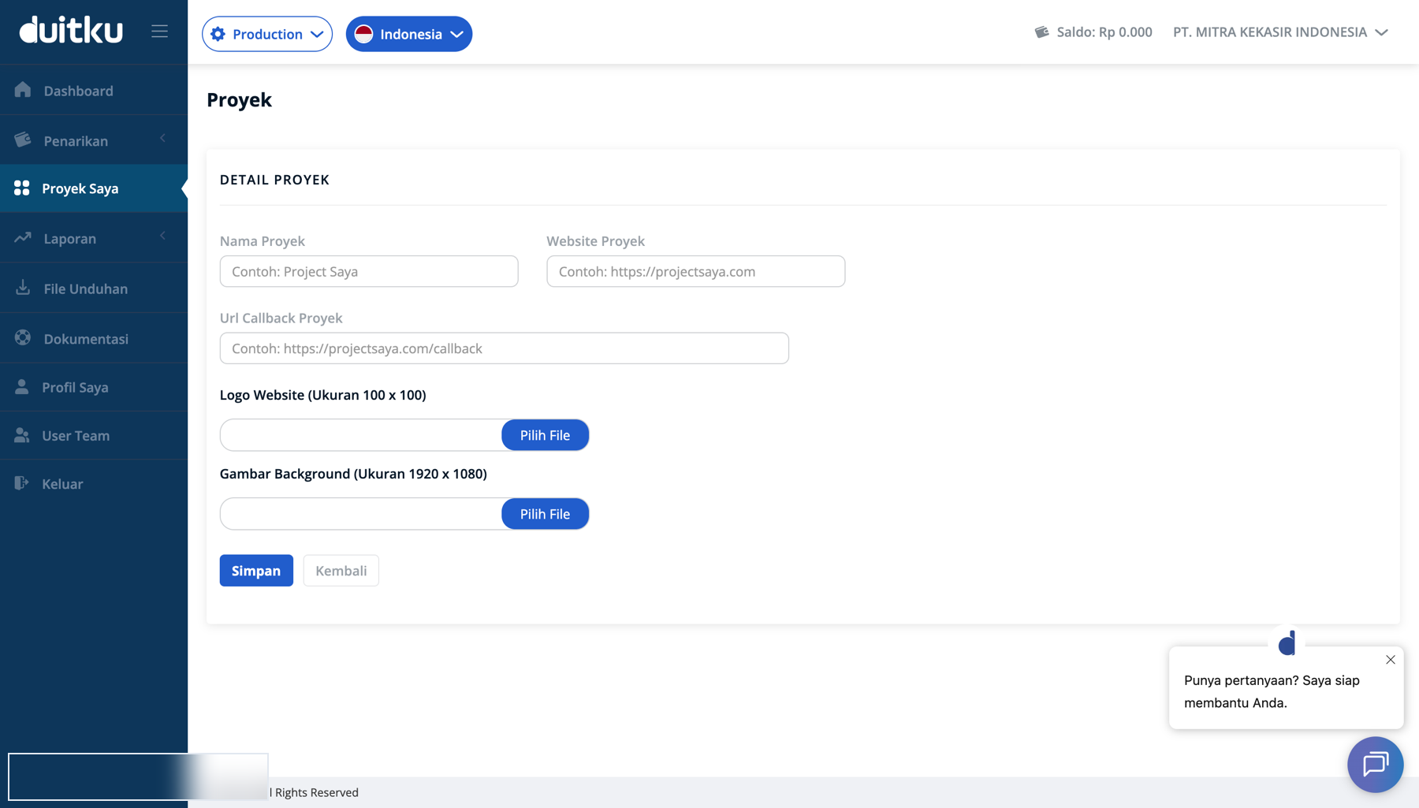This screenshot has width=1419, height=808.
Task: Expand the Laporan submenu chevron
Action: tap(162, 236)
